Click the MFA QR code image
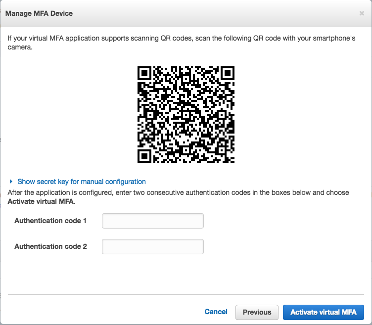Screen dimensions: 372x325 186,115
